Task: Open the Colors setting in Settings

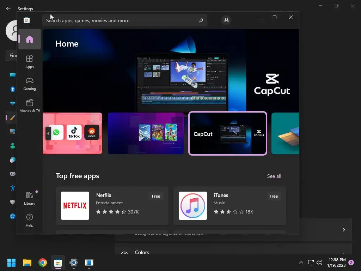Action: [233, 249]
